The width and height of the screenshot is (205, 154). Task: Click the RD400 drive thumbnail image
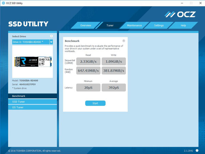(33, 62)
